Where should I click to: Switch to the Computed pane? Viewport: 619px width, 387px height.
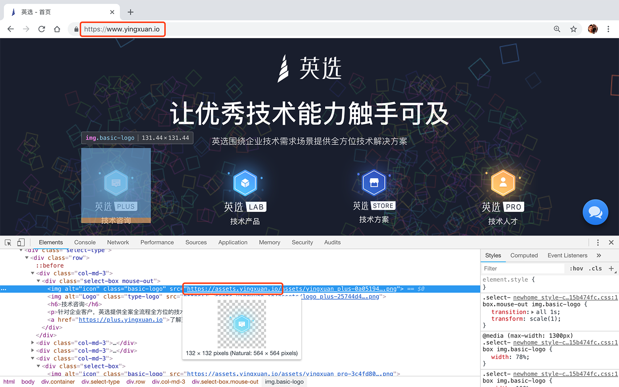pyautogui.click(x=524, y=255)
